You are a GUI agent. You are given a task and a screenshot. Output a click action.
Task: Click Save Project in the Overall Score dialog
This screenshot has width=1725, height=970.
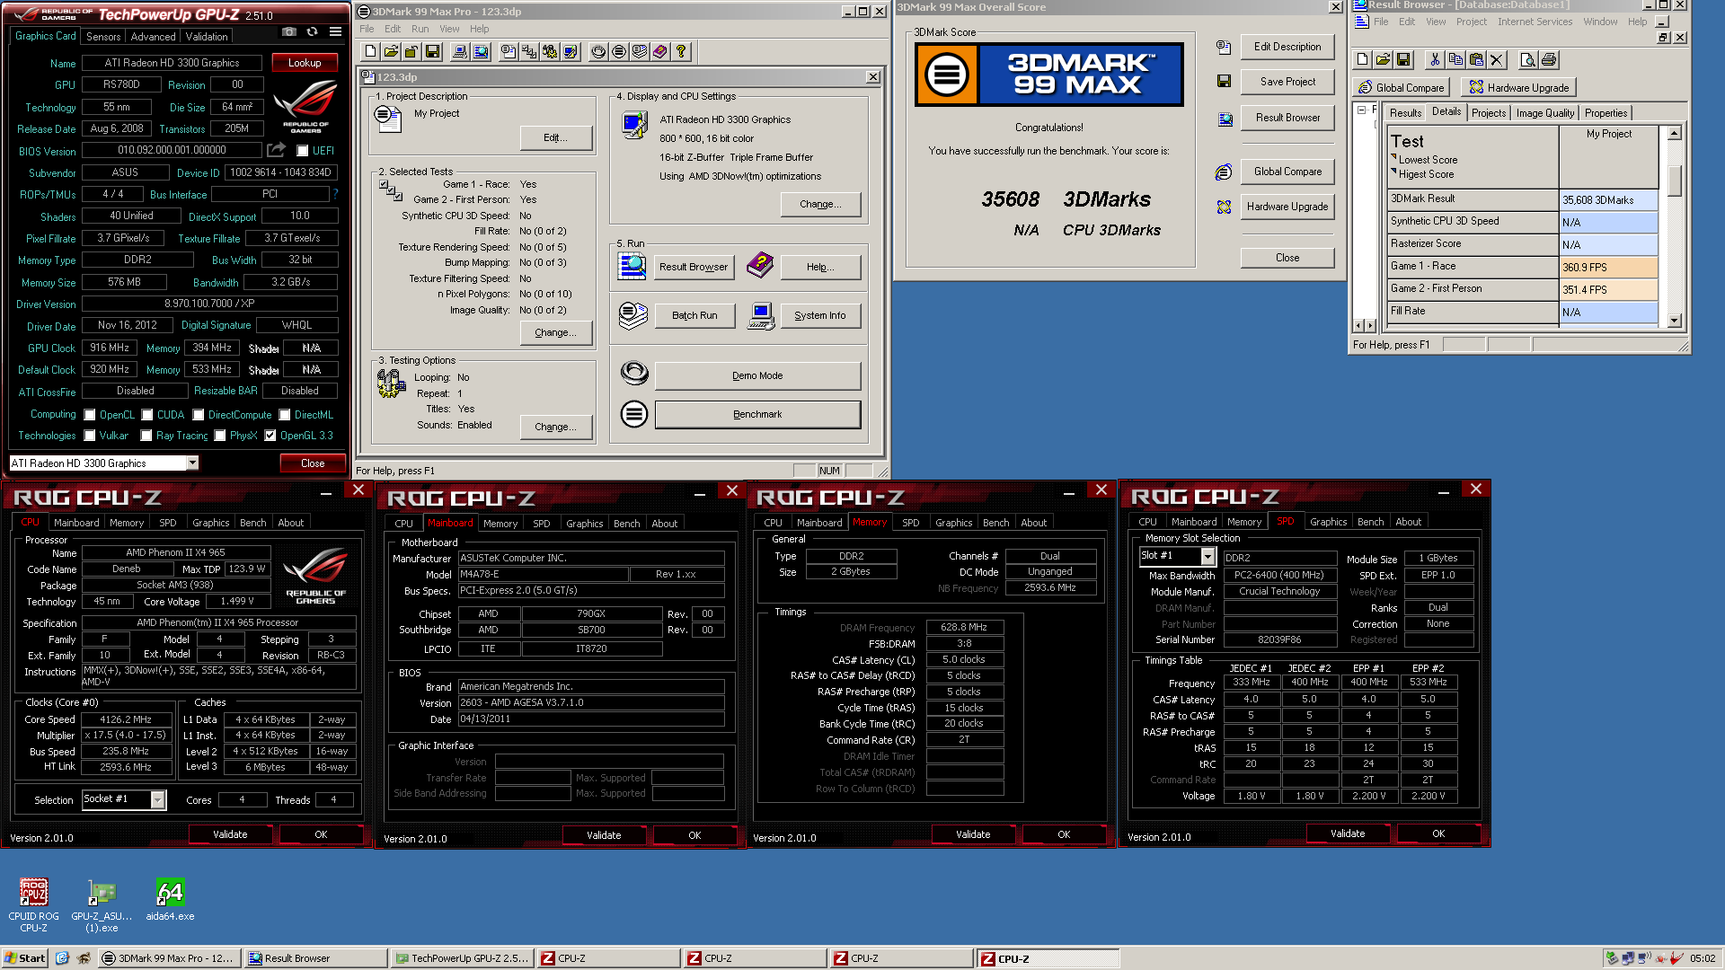(x=1287, y=82)
